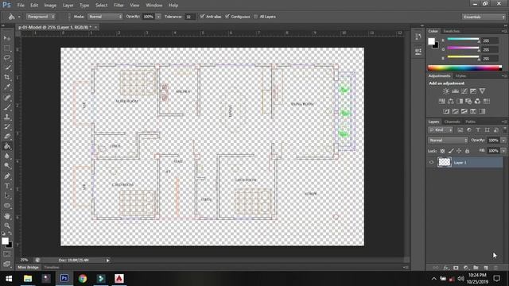Image resolution: width=509 pixels, height=286 pixels.
Task: Enable the All Layers checkbox
Action: coord(256,17)
